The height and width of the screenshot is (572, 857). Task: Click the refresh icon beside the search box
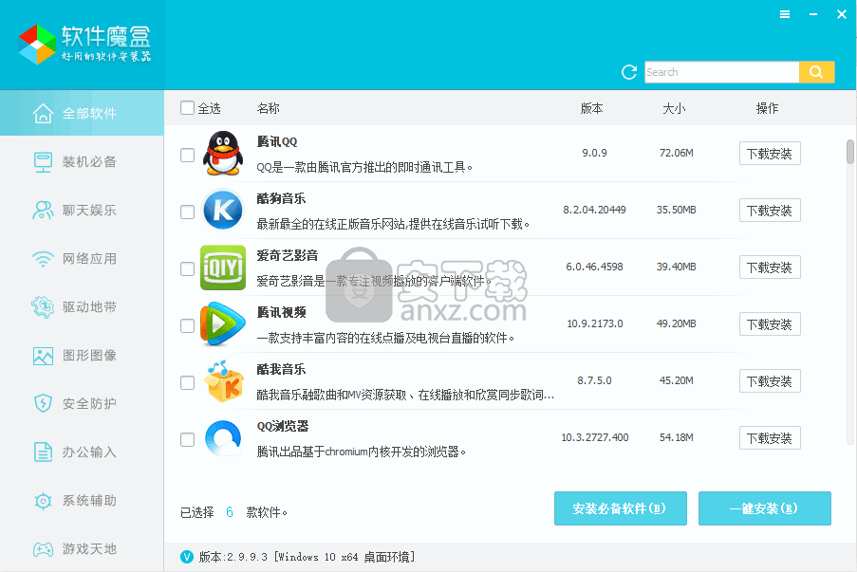coord(629,72)
